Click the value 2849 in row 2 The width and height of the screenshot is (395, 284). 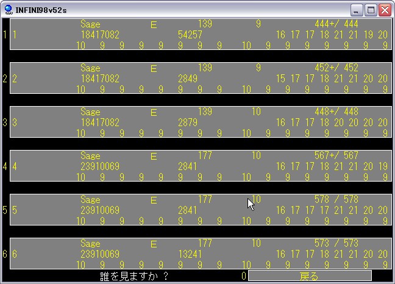(x=188, y=79)
